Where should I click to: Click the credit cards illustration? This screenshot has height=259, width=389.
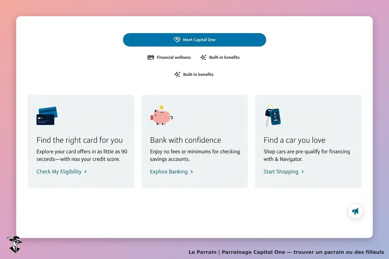[47, 116]
